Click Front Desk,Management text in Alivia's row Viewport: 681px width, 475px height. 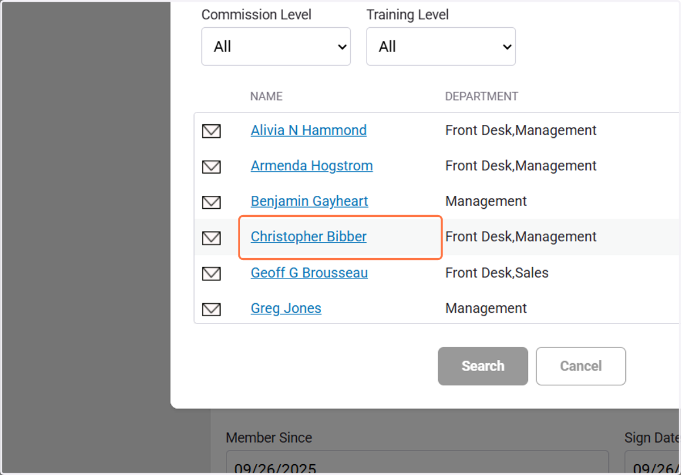pyautogui.click(x=520, y=130)
